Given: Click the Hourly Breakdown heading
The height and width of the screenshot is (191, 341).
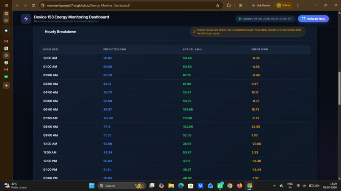Looking at the screenshot, I should coord(60,32).
